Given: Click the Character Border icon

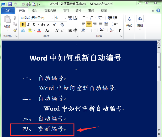Looking at the screenshot, I should pyautogui.click(x=76, y=18).
